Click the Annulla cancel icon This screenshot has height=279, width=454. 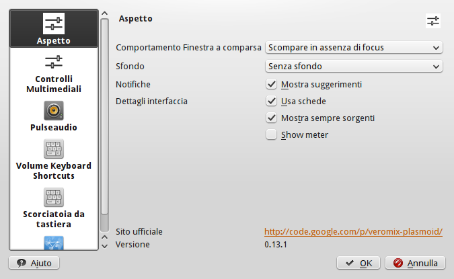point(398,263)
